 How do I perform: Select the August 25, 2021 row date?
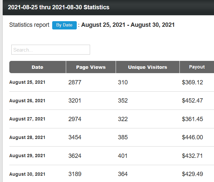coord(27,82)
